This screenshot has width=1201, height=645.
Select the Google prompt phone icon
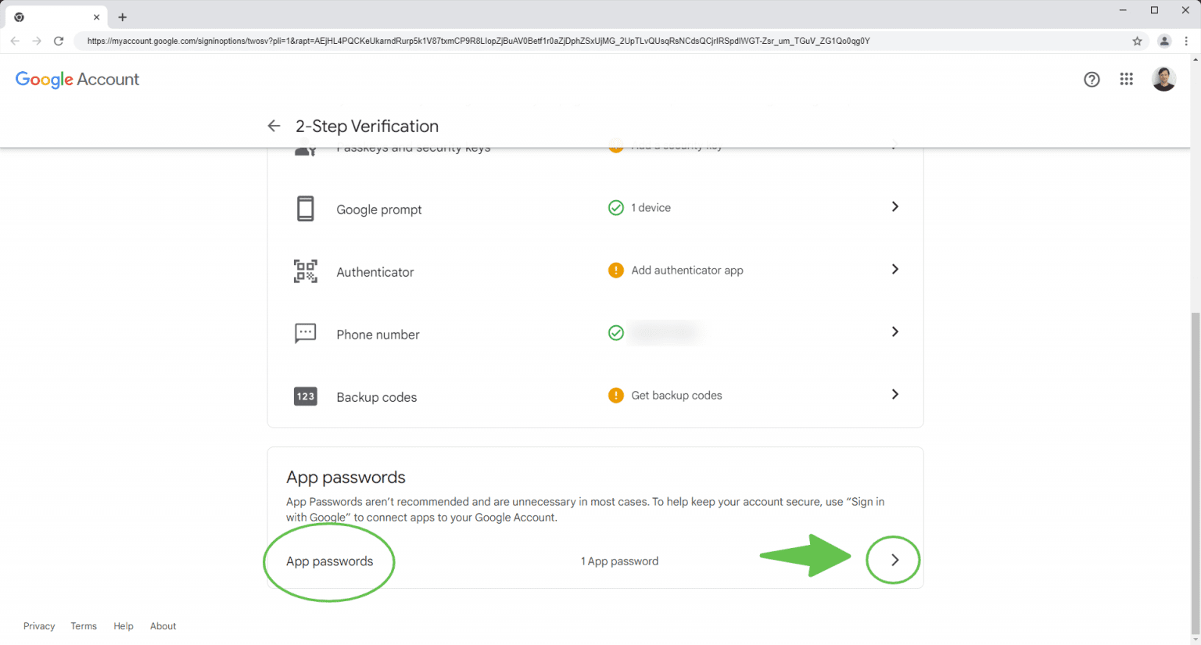[305, 209]
